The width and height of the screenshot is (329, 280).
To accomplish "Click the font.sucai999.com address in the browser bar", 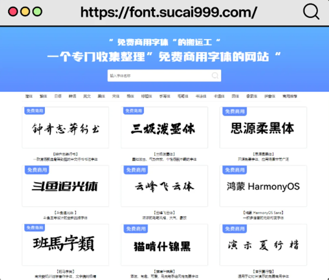I will tap(169, 12).
